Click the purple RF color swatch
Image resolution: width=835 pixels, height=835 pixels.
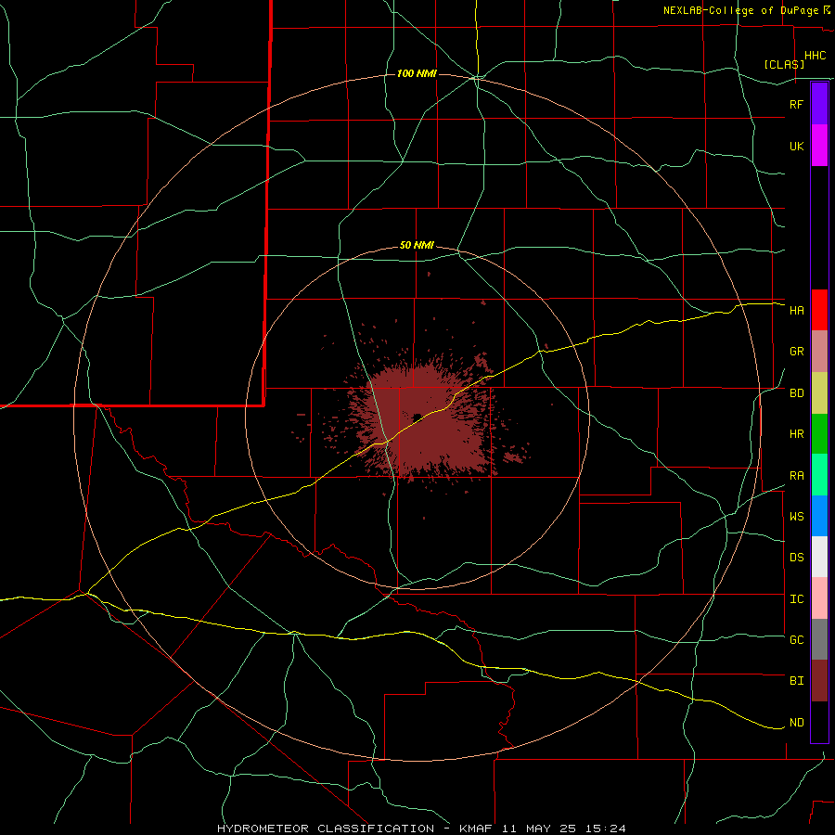click(819, 104)
